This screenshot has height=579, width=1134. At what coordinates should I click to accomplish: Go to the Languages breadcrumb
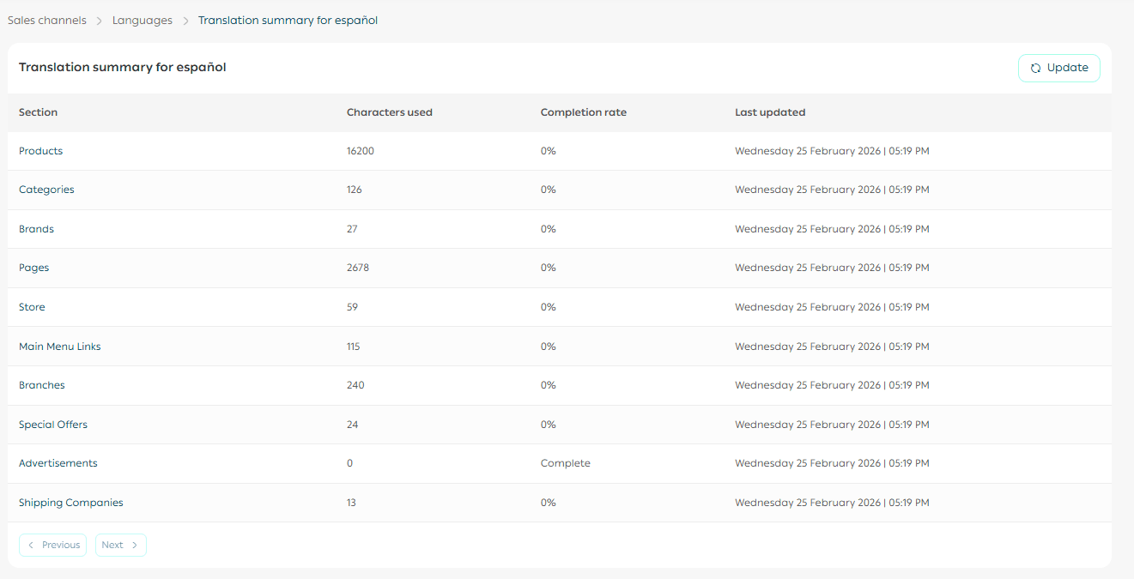(x=142, y=21)
